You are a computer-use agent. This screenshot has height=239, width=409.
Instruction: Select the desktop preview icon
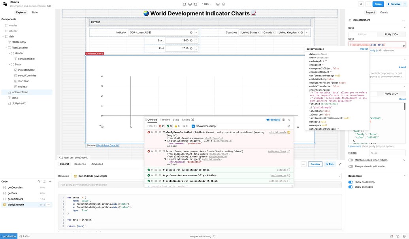click(218, 4)
